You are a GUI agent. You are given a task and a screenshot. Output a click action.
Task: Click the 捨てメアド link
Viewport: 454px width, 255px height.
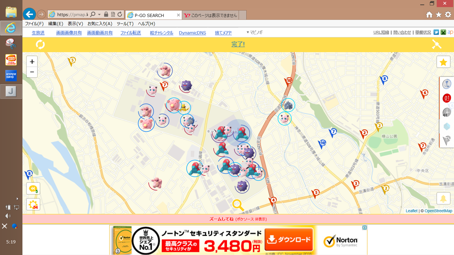coord(223,33)
